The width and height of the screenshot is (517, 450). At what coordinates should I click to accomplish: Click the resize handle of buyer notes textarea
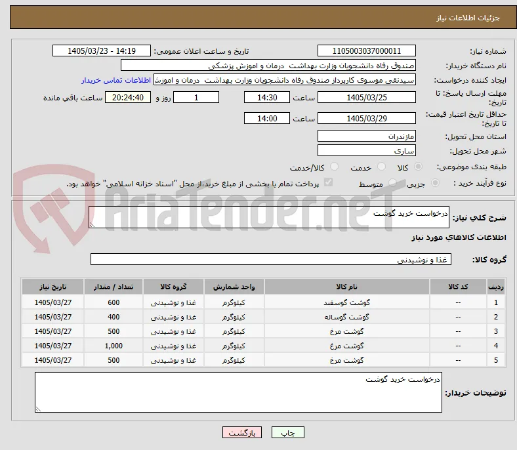(38, 409)
